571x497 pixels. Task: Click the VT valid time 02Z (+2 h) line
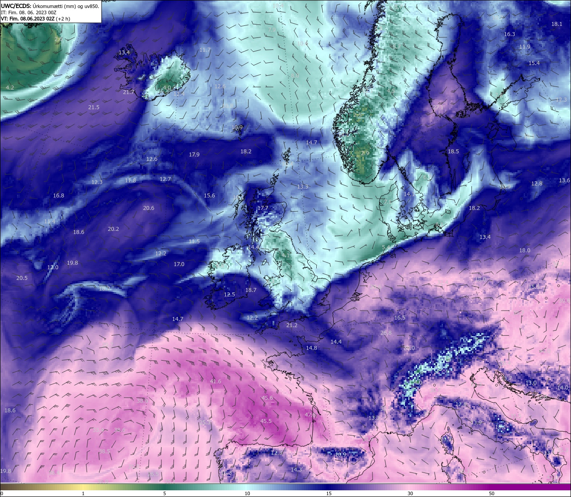pyautogui.click(x=35, y=19)
